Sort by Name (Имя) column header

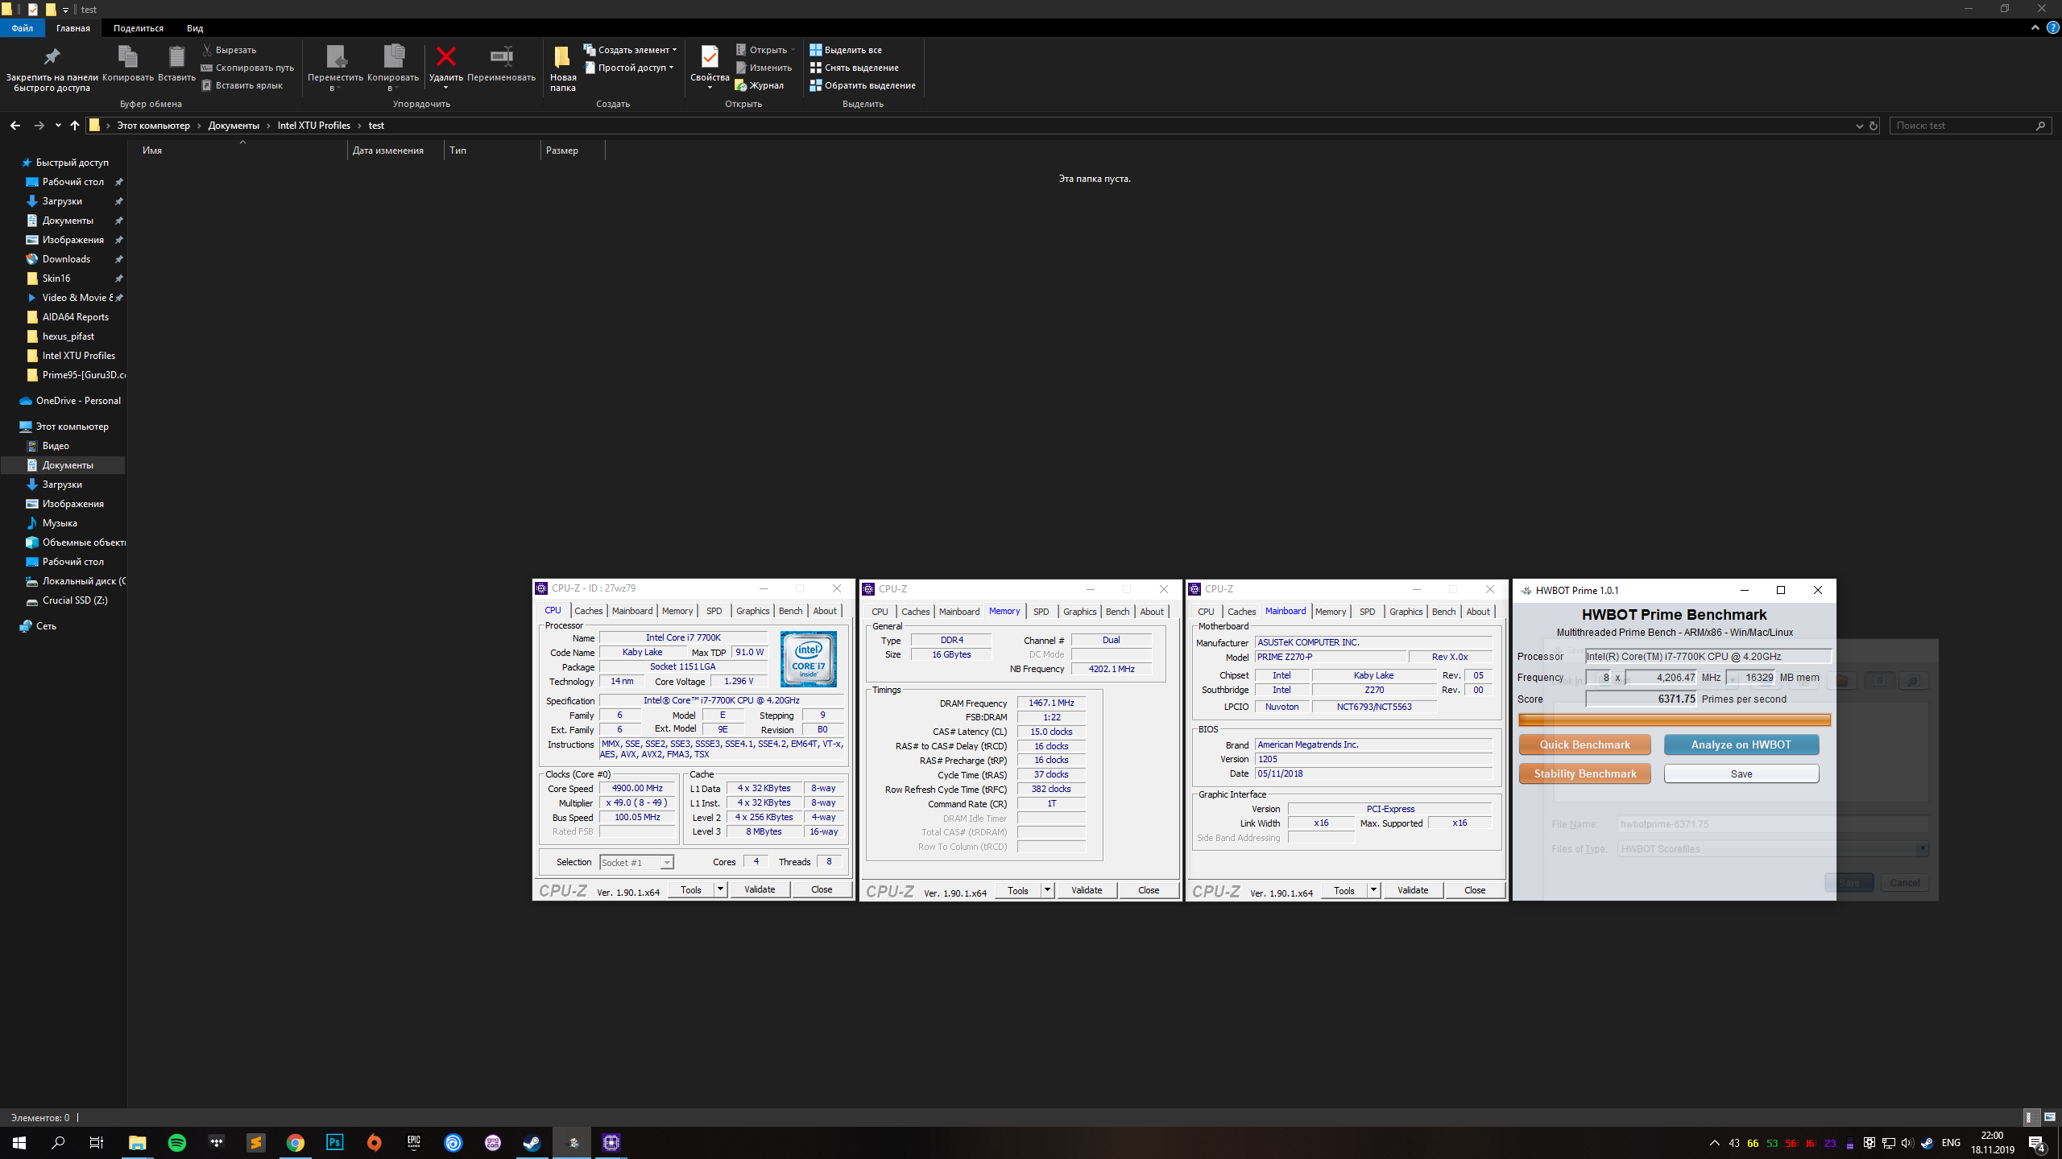(x=242, y=151)
